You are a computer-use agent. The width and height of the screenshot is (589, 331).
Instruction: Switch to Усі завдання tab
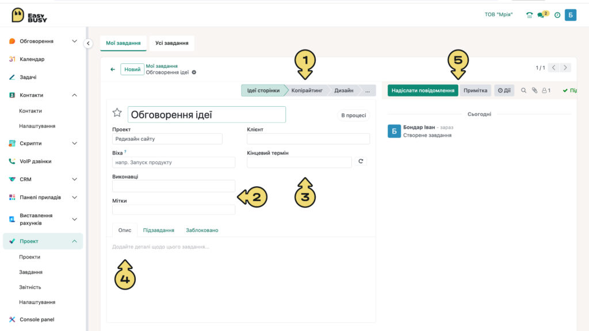[171, 43]
